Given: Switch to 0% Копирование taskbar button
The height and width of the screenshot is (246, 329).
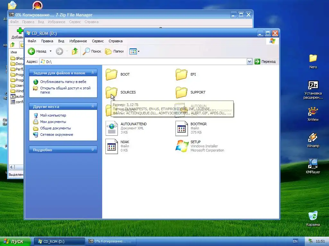Looking at the screenshot, I should point(111,242).
